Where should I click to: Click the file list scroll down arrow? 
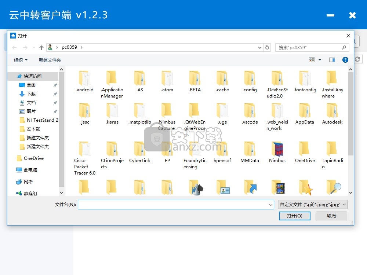click(x=350, y=193)
